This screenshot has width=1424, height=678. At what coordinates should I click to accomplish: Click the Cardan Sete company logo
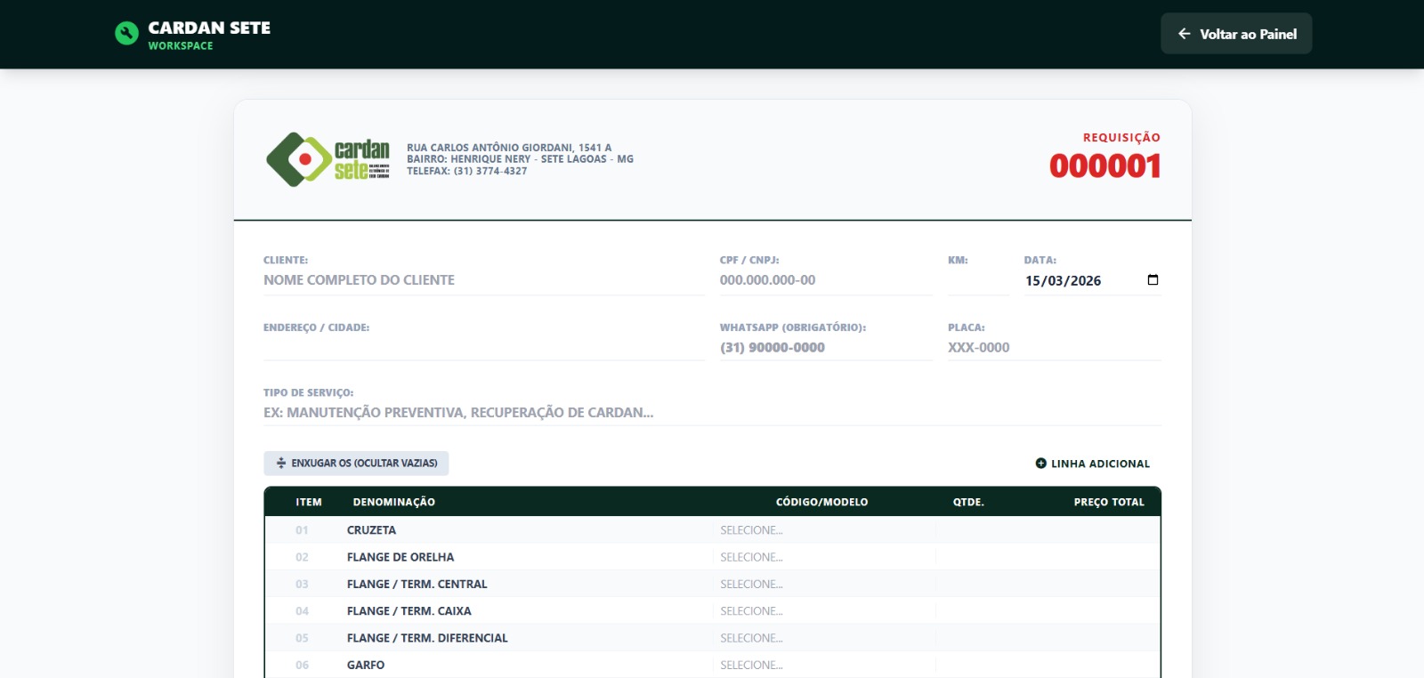click(x=328, y=159)
